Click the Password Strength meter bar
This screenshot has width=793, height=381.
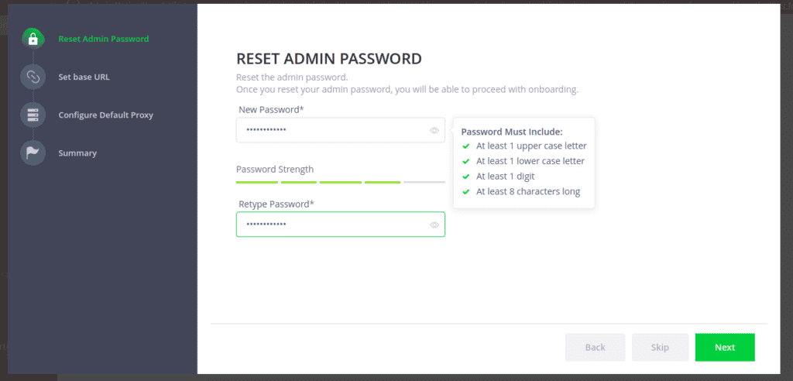coord(340,182)
